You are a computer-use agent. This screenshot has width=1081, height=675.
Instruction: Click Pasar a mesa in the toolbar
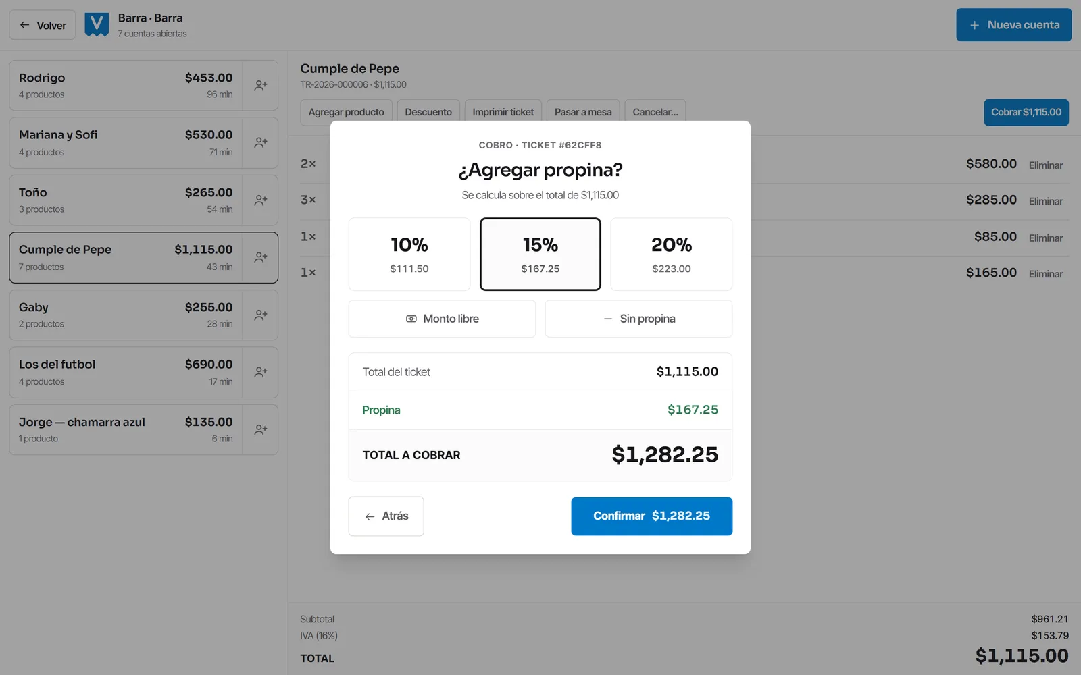pos(583,112)
